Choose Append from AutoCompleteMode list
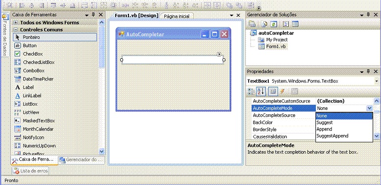The width and height of the screenshot is (381, 185). coord(344,129)
